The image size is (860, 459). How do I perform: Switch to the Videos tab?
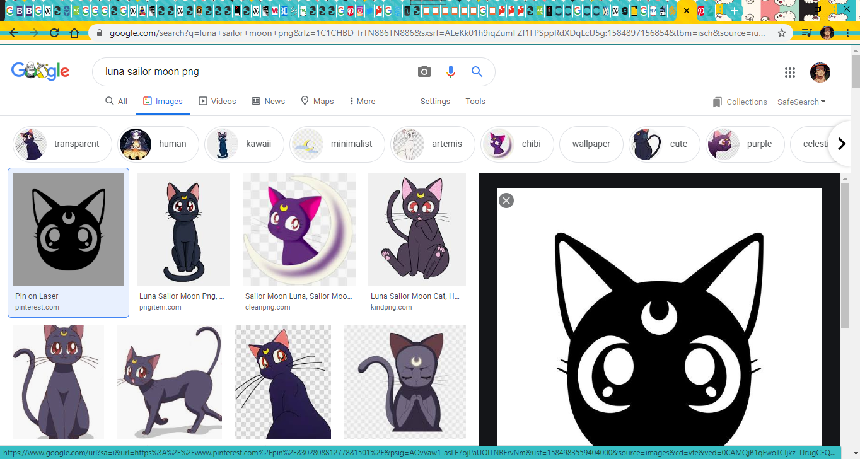(218, 101)
